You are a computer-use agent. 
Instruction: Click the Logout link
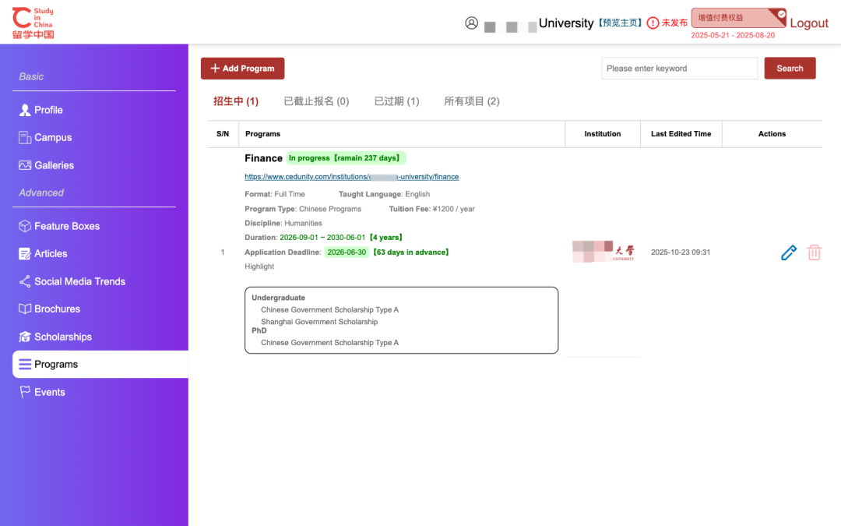coord(809,23)
